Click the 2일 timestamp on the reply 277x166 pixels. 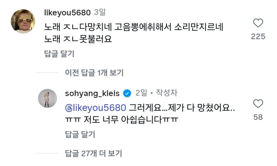(x=141, y=93)
